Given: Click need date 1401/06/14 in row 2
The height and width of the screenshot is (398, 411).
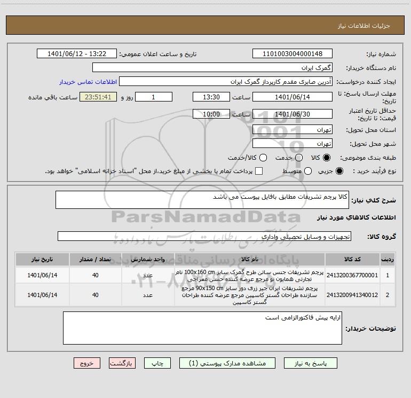Looking at the screenshot, I should tap(42, 295).
